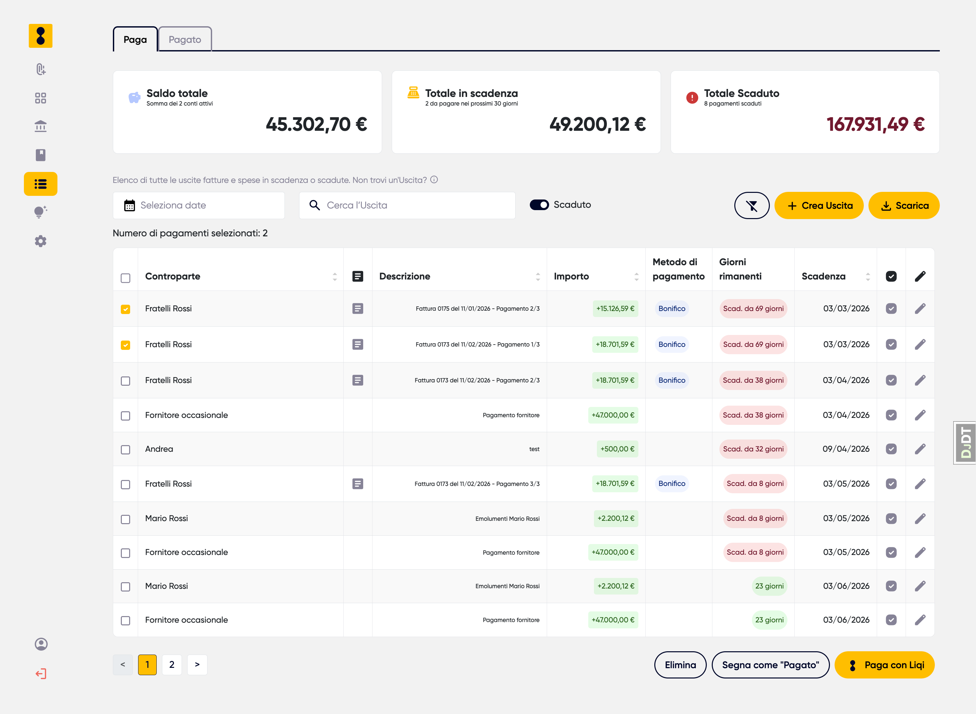Screen dimensions: 976x714
Task: Mark Mario Rossi 03/05/2026 row as paid
Action: 891,518
